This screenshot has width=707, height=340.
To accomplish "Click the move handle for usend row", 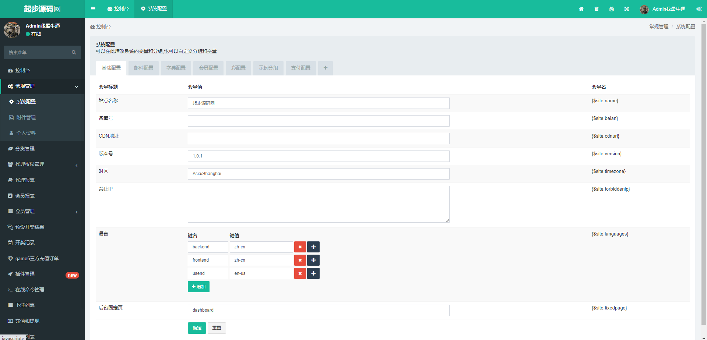I will [x=313, y=273].
